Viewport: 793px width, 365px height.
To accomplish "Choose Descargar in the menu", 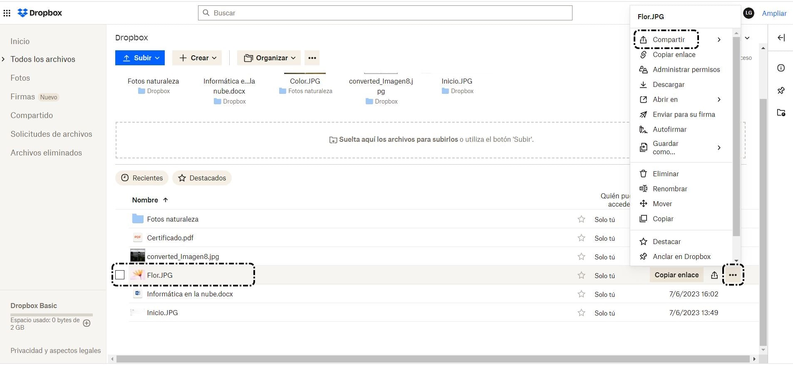I will point(668,84).
